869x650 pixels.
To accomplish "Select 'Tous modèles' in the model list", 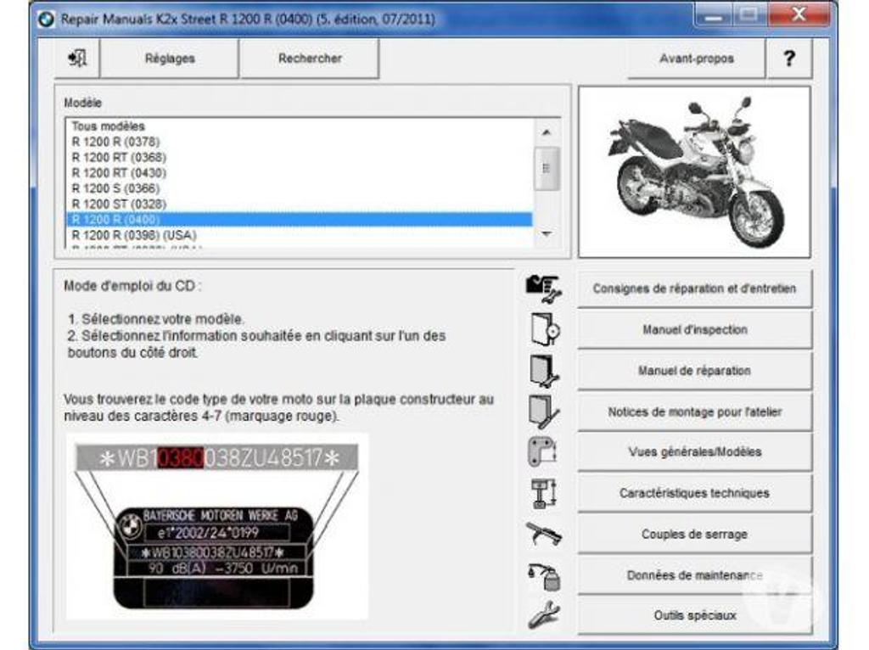I will (300, 126).
